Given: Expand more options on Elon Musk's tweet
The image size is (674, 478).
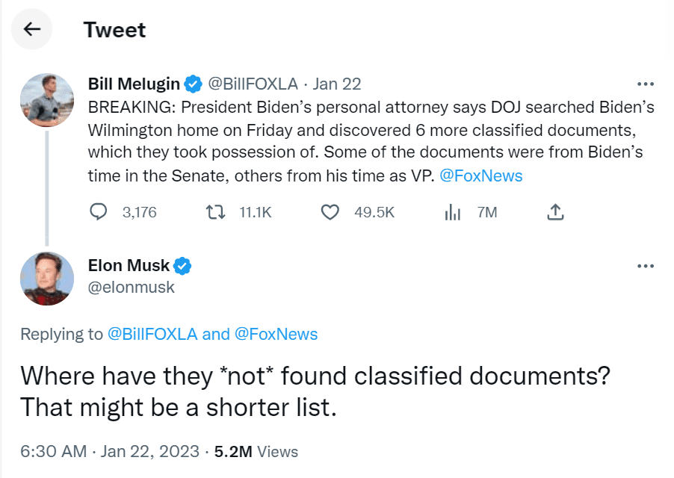Looking at the screenshot, I should click(x=644, y=266).
